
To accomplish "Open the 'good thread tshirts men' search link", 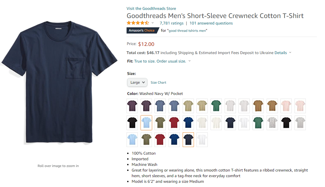I will (187, 31).
